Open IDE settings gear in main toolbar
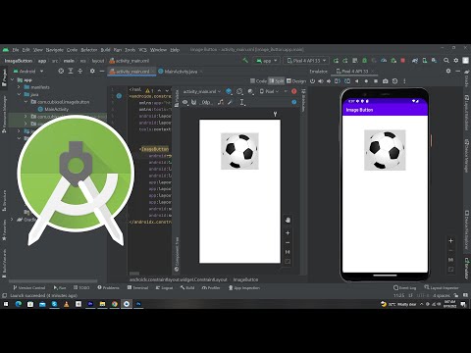This screenshot has width=471, height=353. pos(456,61)
